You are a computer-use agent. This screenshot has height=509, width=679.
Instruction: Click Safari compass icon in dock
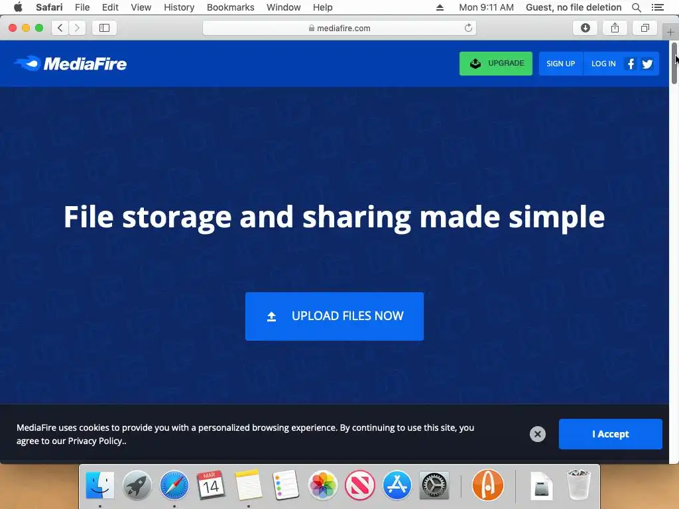[x=174, y=484]
